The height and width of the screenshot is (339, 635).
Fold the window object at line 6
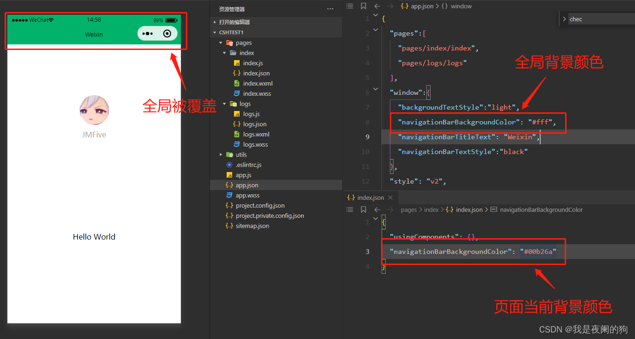point(376,89)
